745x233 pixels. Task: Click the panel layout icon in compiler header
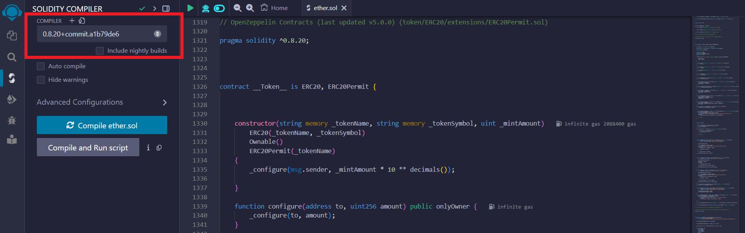[166, 8]
